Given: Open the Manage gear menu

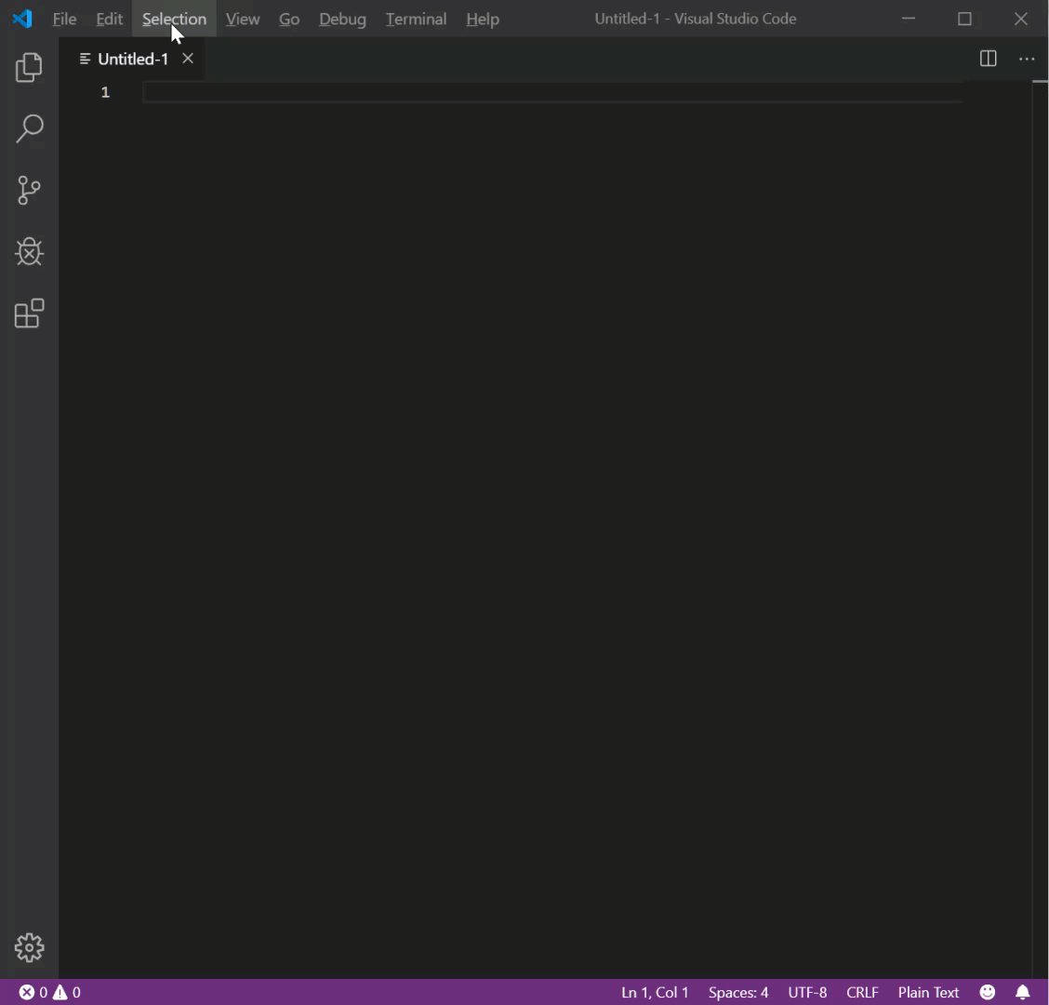Looking at the screenshot, I should [29, 947].
